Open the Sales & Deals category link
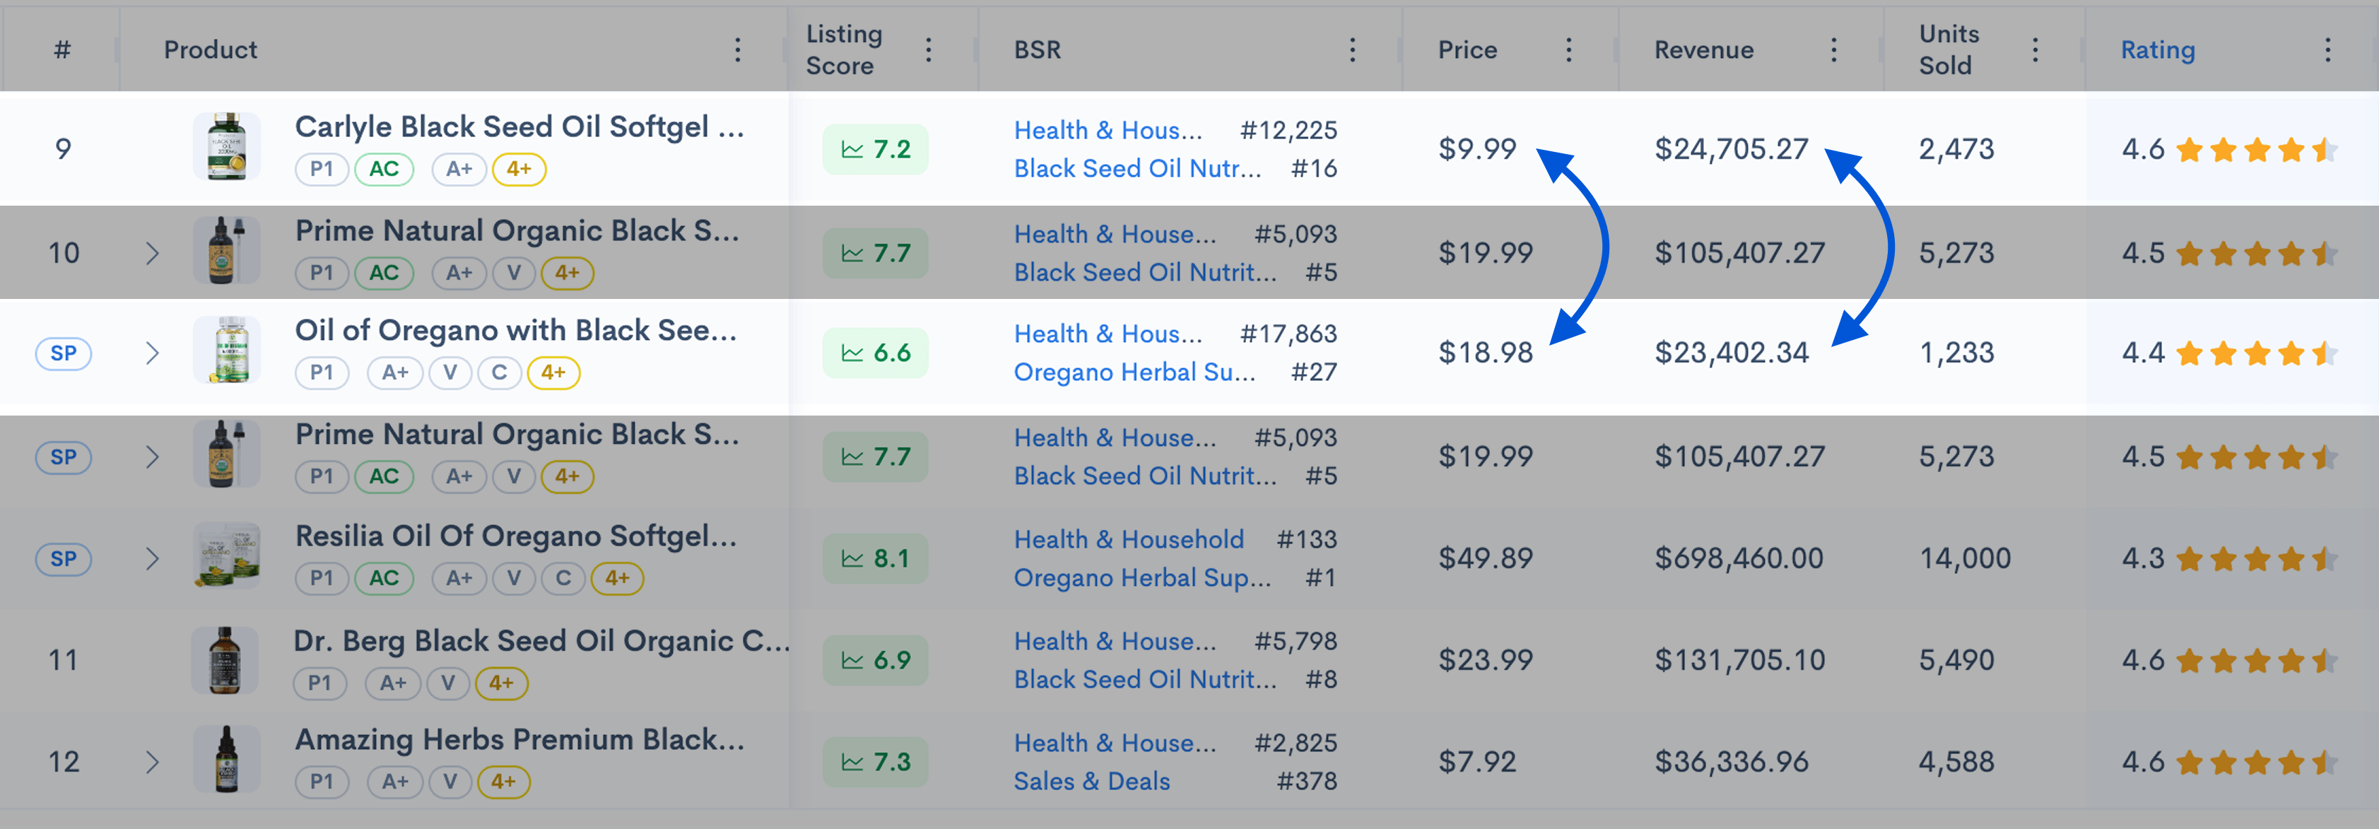The image size is (2379, 829). (x=1091, y=781)
